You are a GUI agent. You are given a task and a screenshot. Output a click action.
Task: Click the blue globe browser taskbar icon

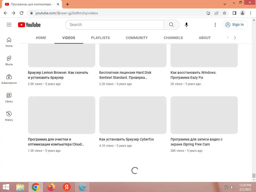(82, 187)
